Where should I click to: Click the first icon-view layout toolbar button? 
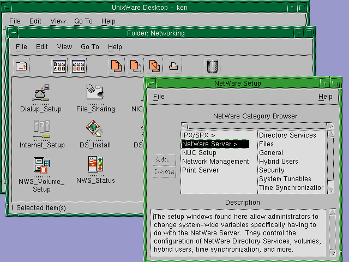pos(59,66)
